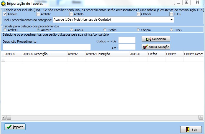The width and height of the screenshot is (205, 134).
Task: Choose the Ciefas radio option
Action: coord(105,30)
